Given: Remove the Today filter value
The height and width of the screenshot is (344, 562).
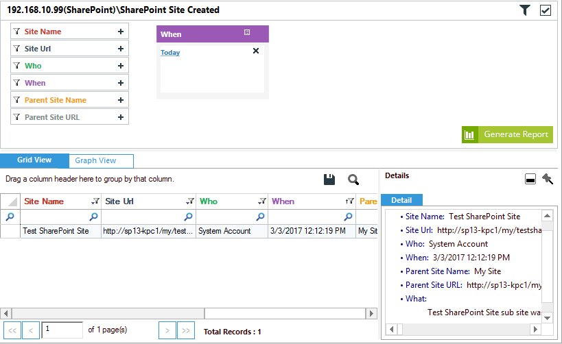Looking at the screenshot, I should point(256,51).
